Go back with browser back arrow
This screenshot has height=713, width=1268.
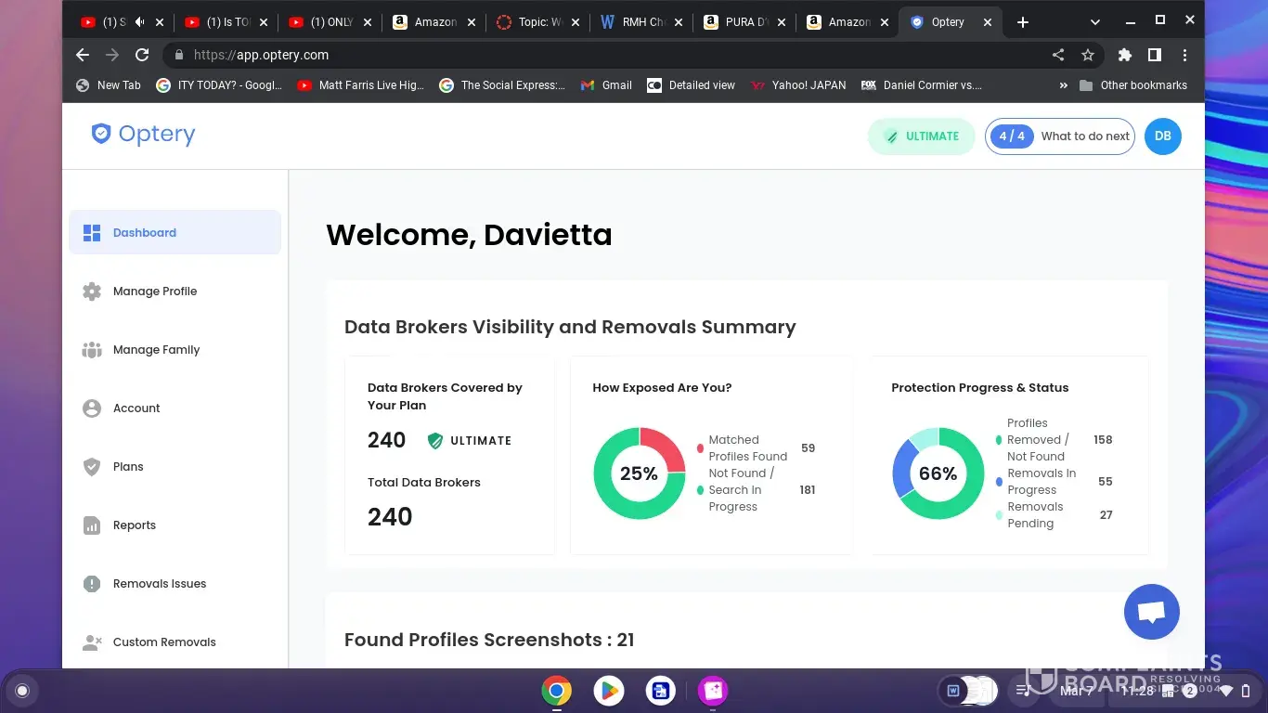pyautogui.click(x=83, y=55)
